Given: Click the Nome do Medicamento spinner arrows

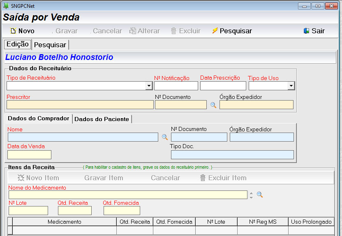Looking at the screenshot, I should [x=251, y=195].
